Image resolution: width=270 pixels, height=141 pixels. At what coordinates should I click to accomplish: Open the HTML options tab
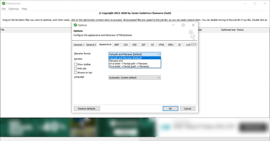[161, 45]
